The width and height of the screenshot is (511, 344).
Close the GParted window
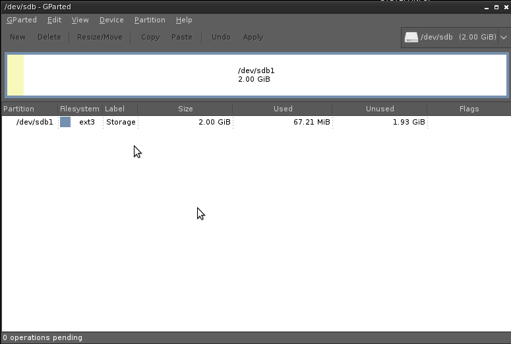(x=506, y=7)
